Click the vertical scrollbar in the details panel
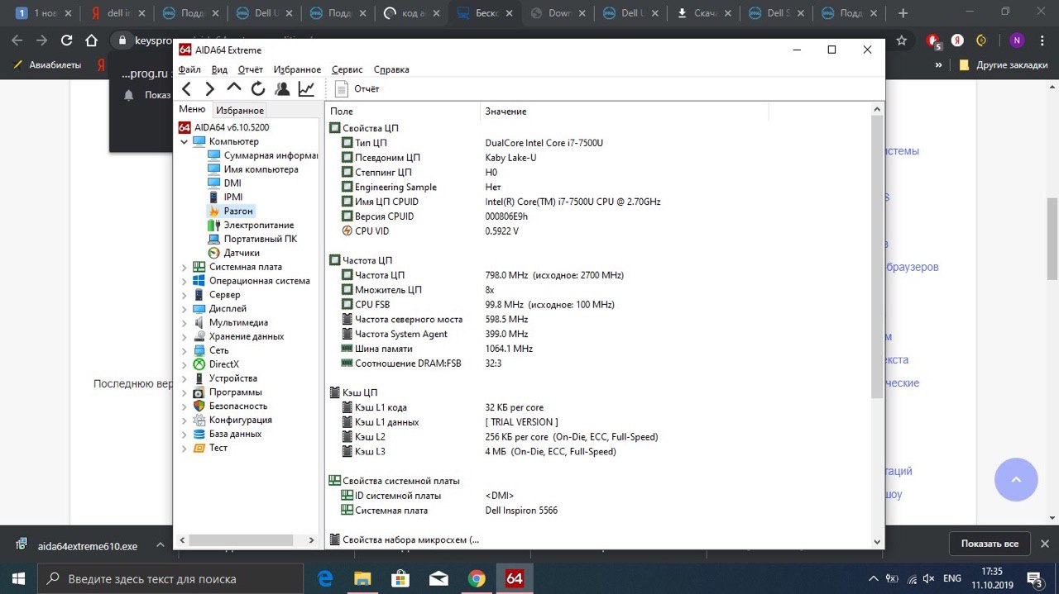Image resolution: width=1059 pixels, height=594 pixels. (x=877, y=257)
